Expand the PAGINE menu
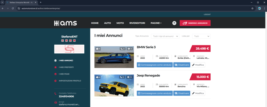Image resolution: width=267 pixels, height=107 pixels. point(156,23)
